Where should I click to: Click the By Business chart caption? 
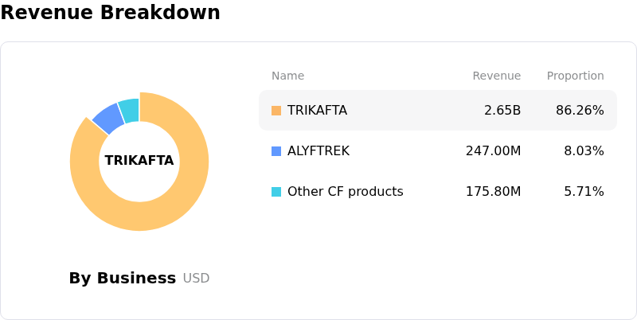coord(123,279)
